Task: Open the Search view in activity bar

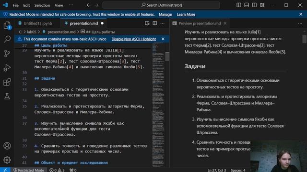Action: (7, 39)
